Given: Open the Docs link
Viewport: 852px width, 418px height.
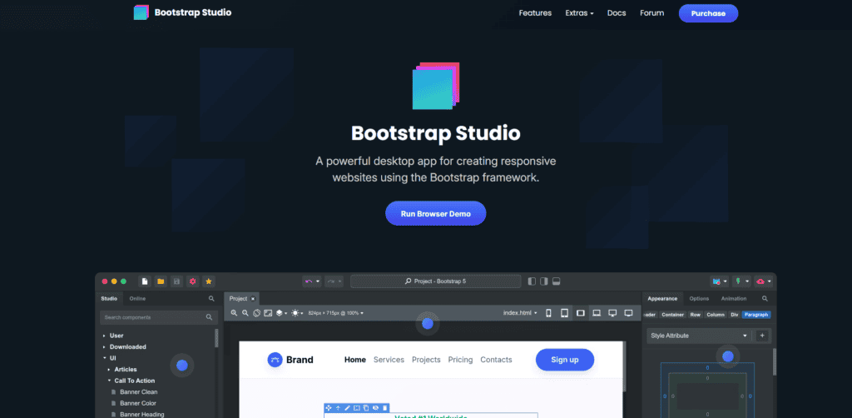Looking at the screenshot, I should 617,13.
